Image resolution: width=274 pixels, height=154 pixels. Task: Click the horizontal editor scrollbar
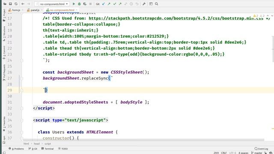(x=143, y=140)
